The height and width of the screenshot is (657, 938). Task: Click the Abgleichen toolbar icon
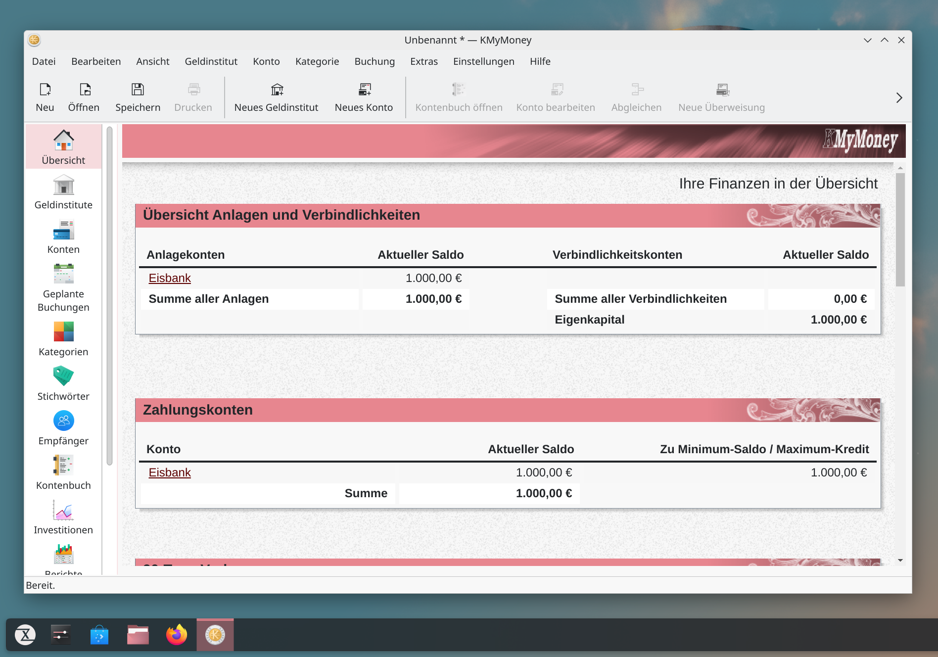point(637,97)
